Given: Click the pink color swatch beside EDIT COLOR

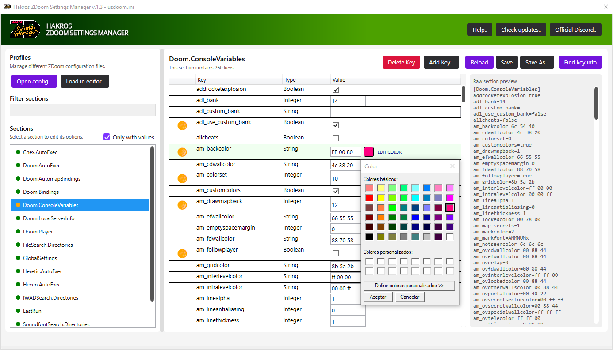Looking at the screenshot, I should pyautogui.click(x=369, y=152).
